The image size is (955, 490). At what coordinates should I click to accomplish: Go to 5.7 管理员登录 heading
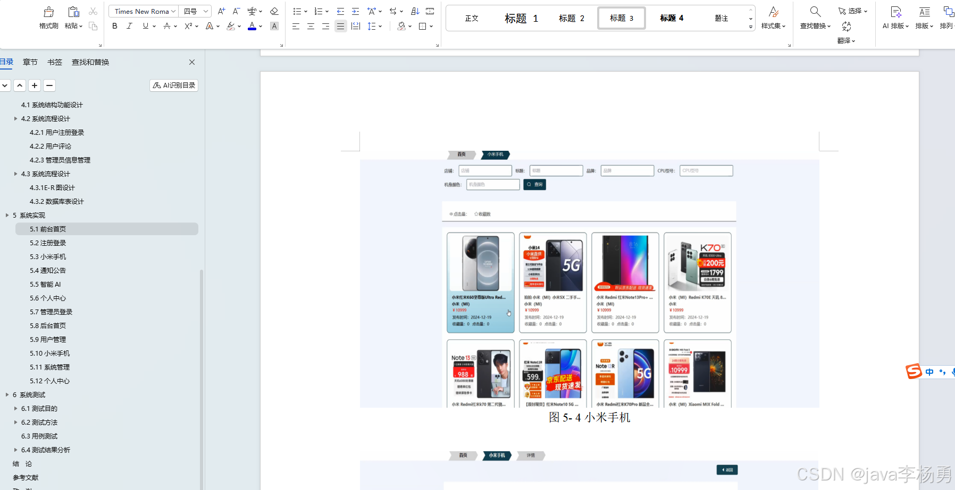pos(51,312)
